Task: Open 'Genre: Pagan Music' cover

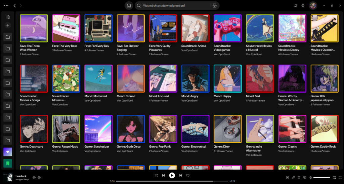Action: (66, 129)
